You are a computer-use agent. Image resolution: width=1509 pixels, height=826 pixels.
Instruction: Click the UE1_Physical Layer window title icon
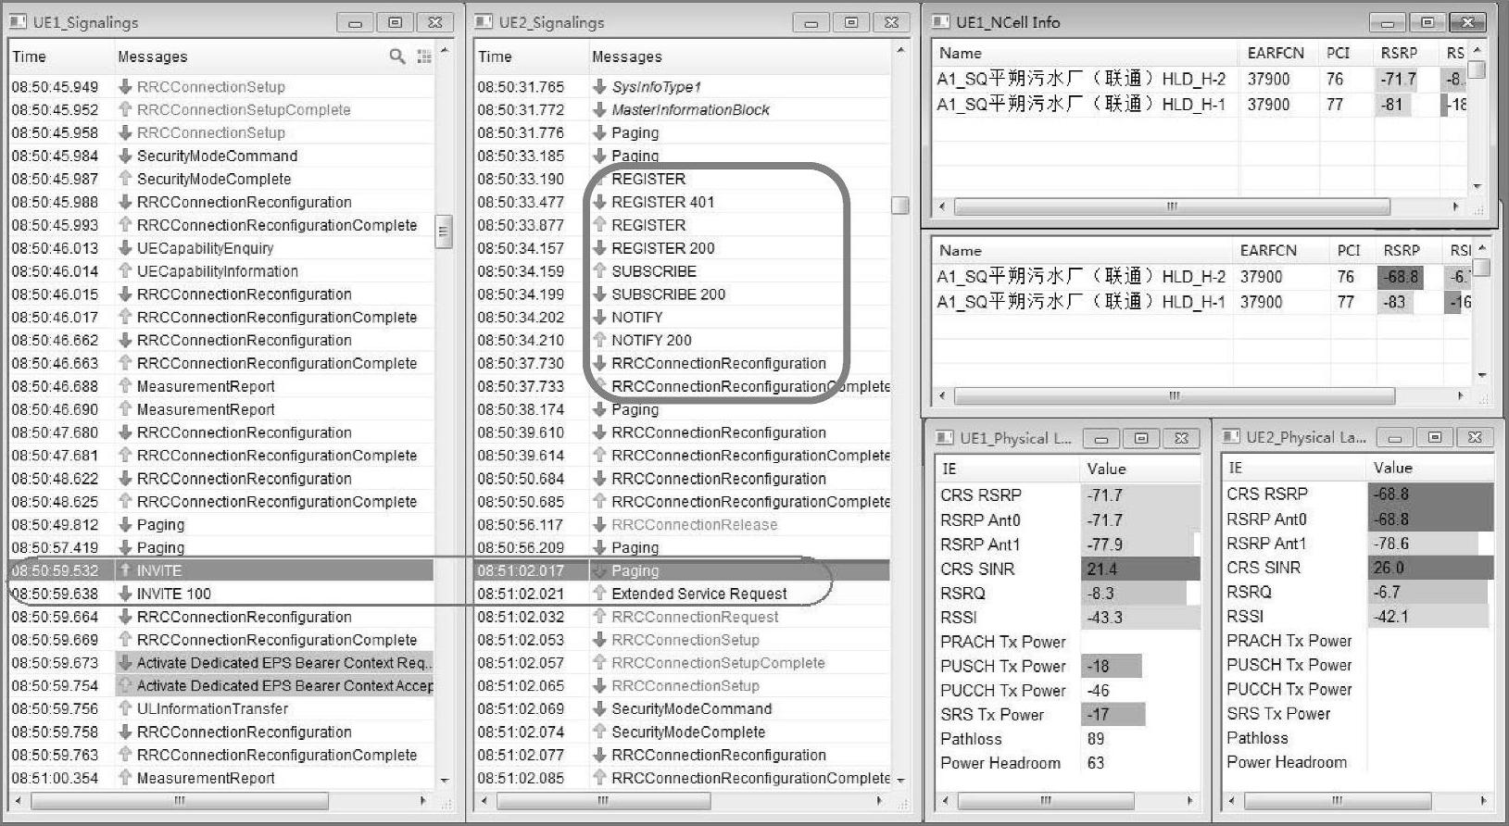[x=945, y=437]
